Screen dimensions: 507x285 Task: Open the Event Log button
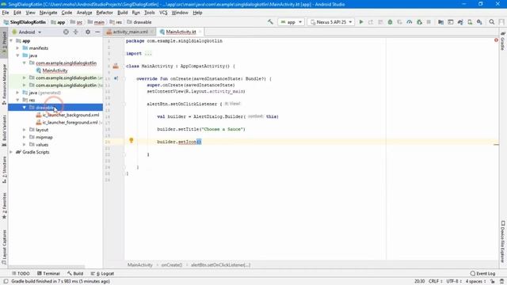pos(482,273)
